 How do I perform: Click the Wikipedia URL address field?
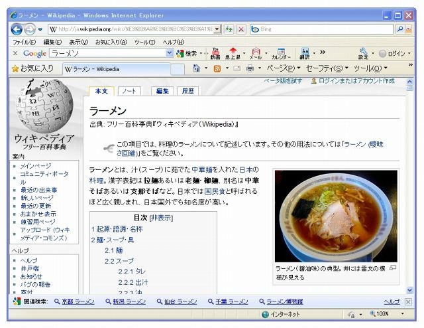pos(132,29)
